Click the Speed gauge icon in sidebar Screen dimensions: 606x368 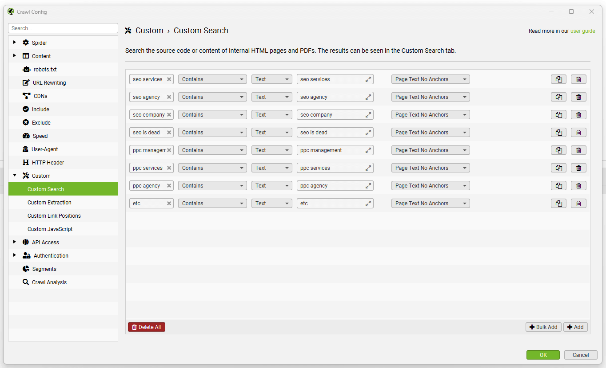coord(26,136)
